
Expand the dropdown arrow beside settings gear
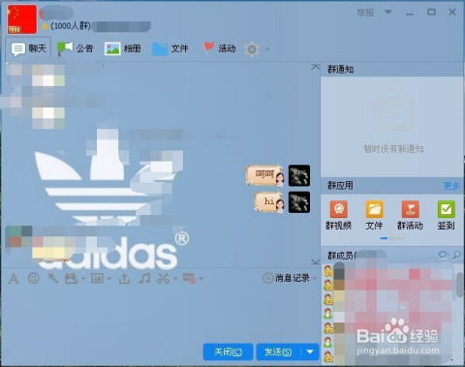click(x=267, y=49)
